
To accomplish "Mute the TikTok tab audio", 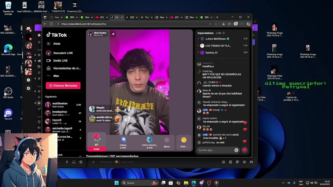I will pyautogui.click(x=117, y=17).
